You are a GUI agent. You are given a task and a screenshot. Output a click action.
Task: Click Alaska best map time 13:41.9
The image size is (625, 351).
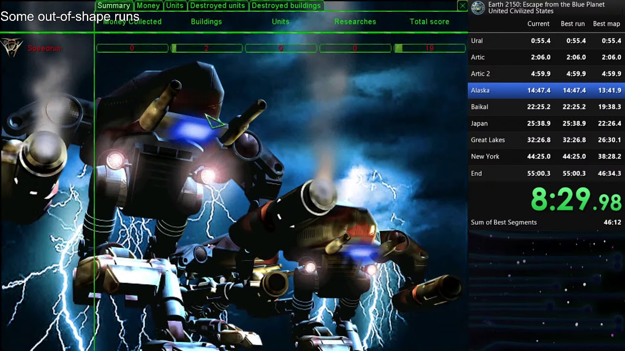(609, 91)
